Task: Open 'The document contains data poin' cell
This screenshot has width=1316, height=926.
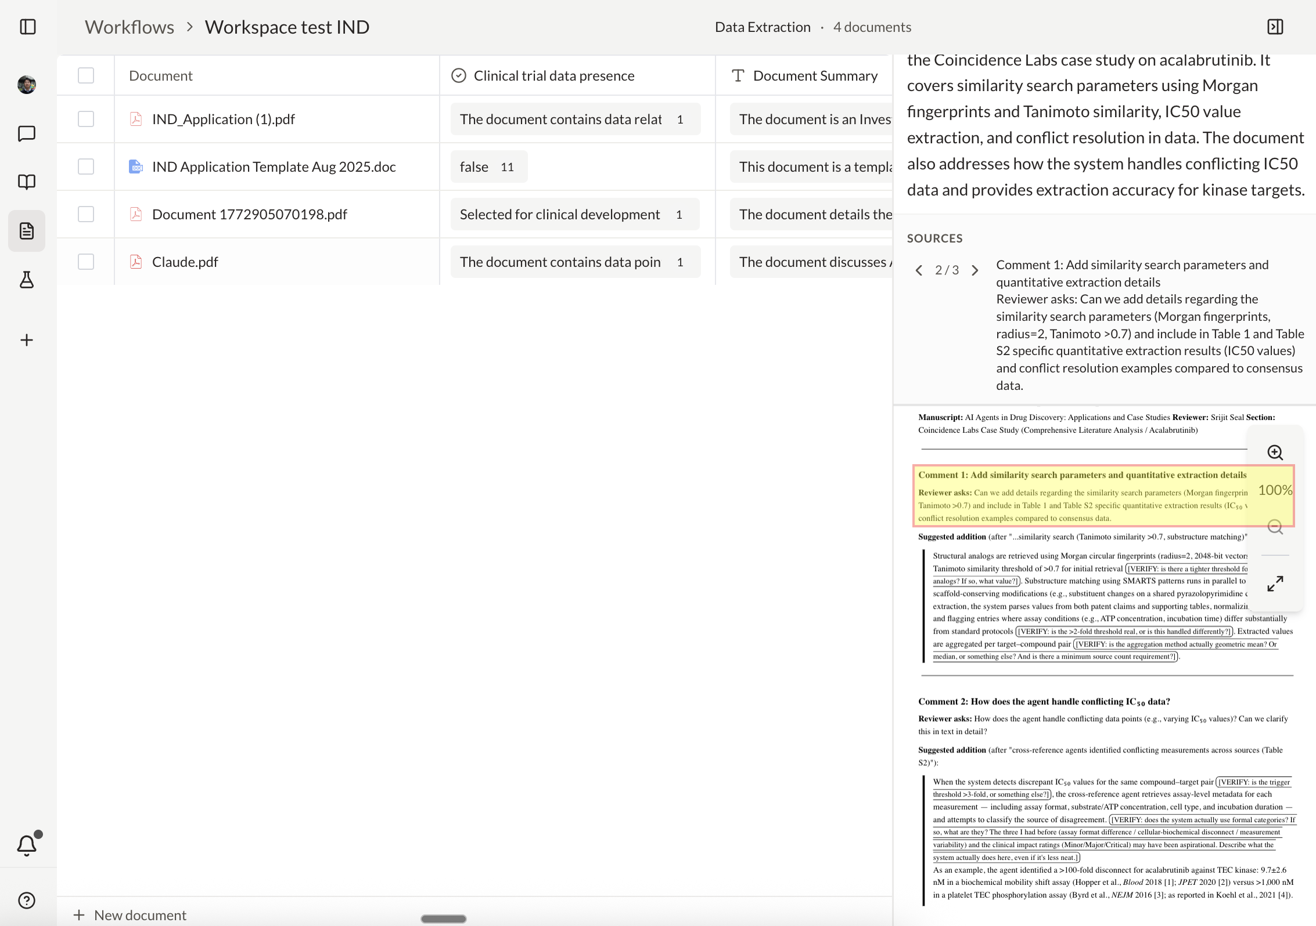Action: click(x=576, y=262)
